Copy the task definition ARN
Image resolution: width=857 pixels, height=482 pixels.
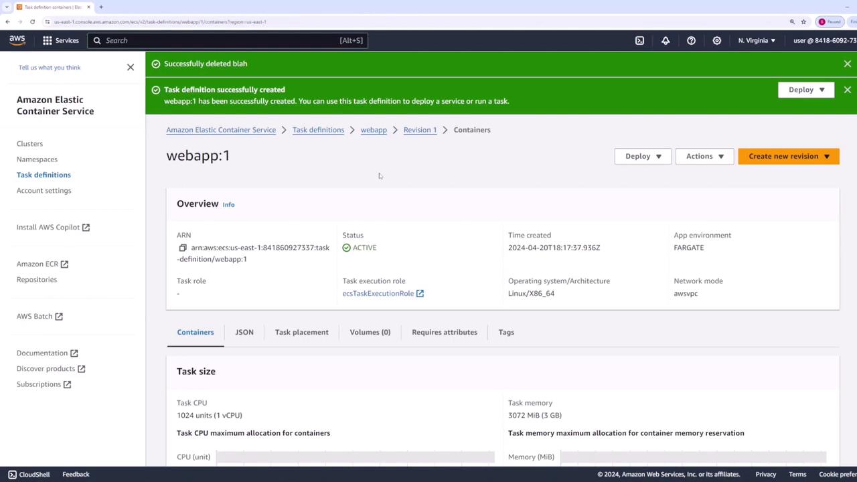[x=182, y=248]
